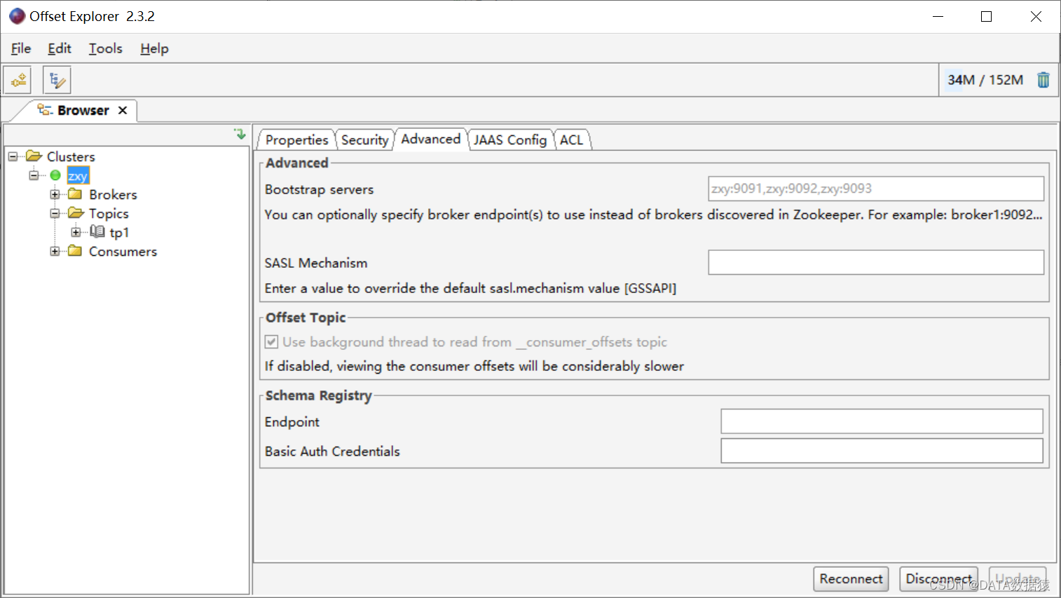The width and height of the screenshot is (1061, 598).
Task: Click the Disconnect button
Action: pos(938,578)
